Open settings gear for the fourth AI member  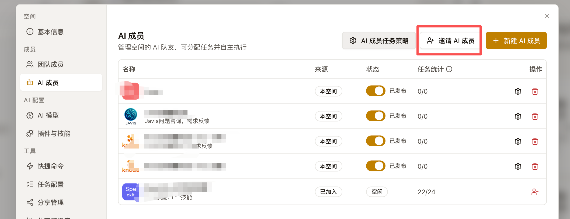click(x=518, y=166)
